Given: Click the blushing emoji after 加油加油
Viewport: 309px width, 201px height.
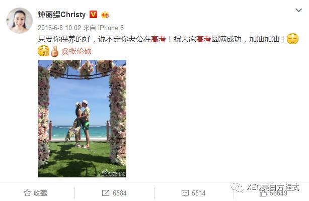Looking at the screenshot, I should point(292,39).
